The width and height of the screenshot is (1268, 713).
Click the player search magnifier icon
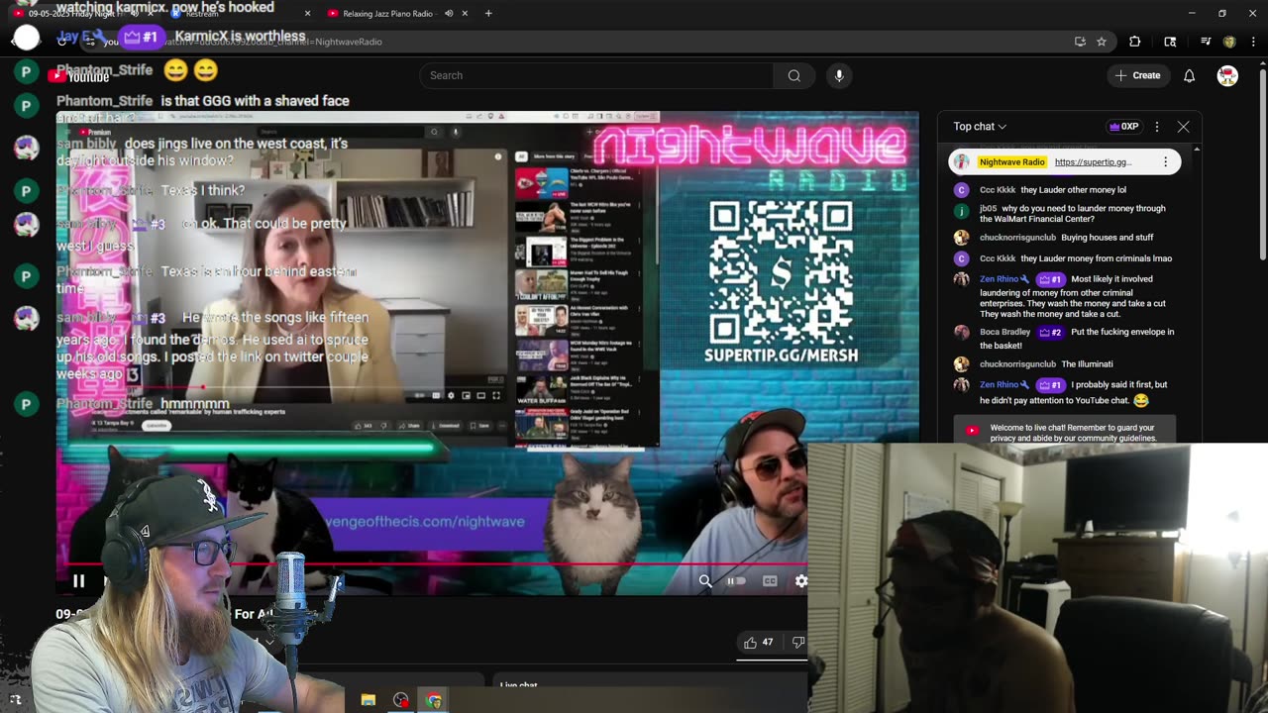[705, 581]
